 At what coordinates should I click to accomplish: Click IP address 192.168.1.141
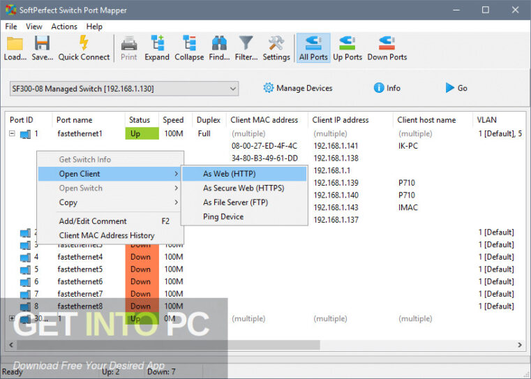(336, 146)
